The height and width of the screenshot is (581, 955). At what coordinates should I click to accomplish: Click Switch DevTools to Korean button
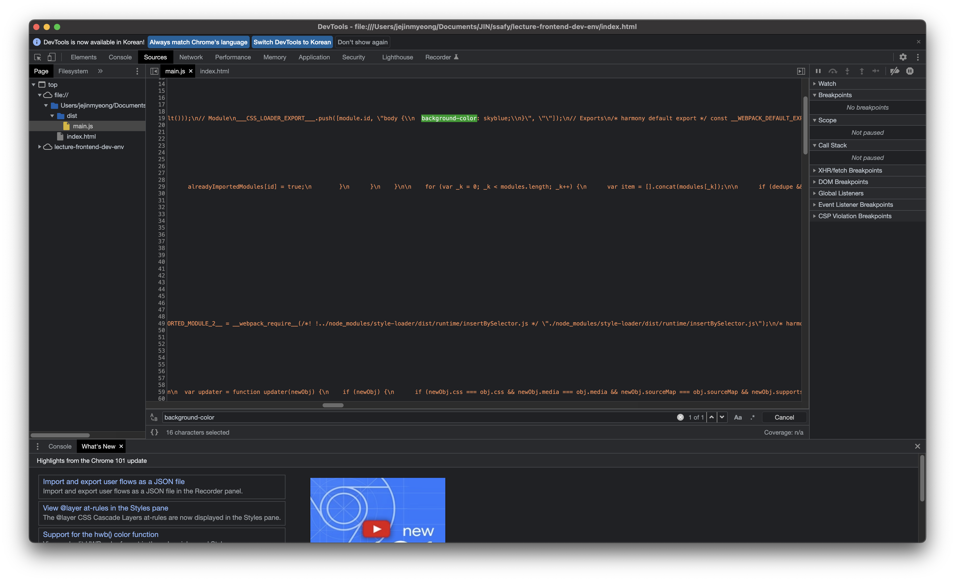pyautogui.click(x=292, y=42)
